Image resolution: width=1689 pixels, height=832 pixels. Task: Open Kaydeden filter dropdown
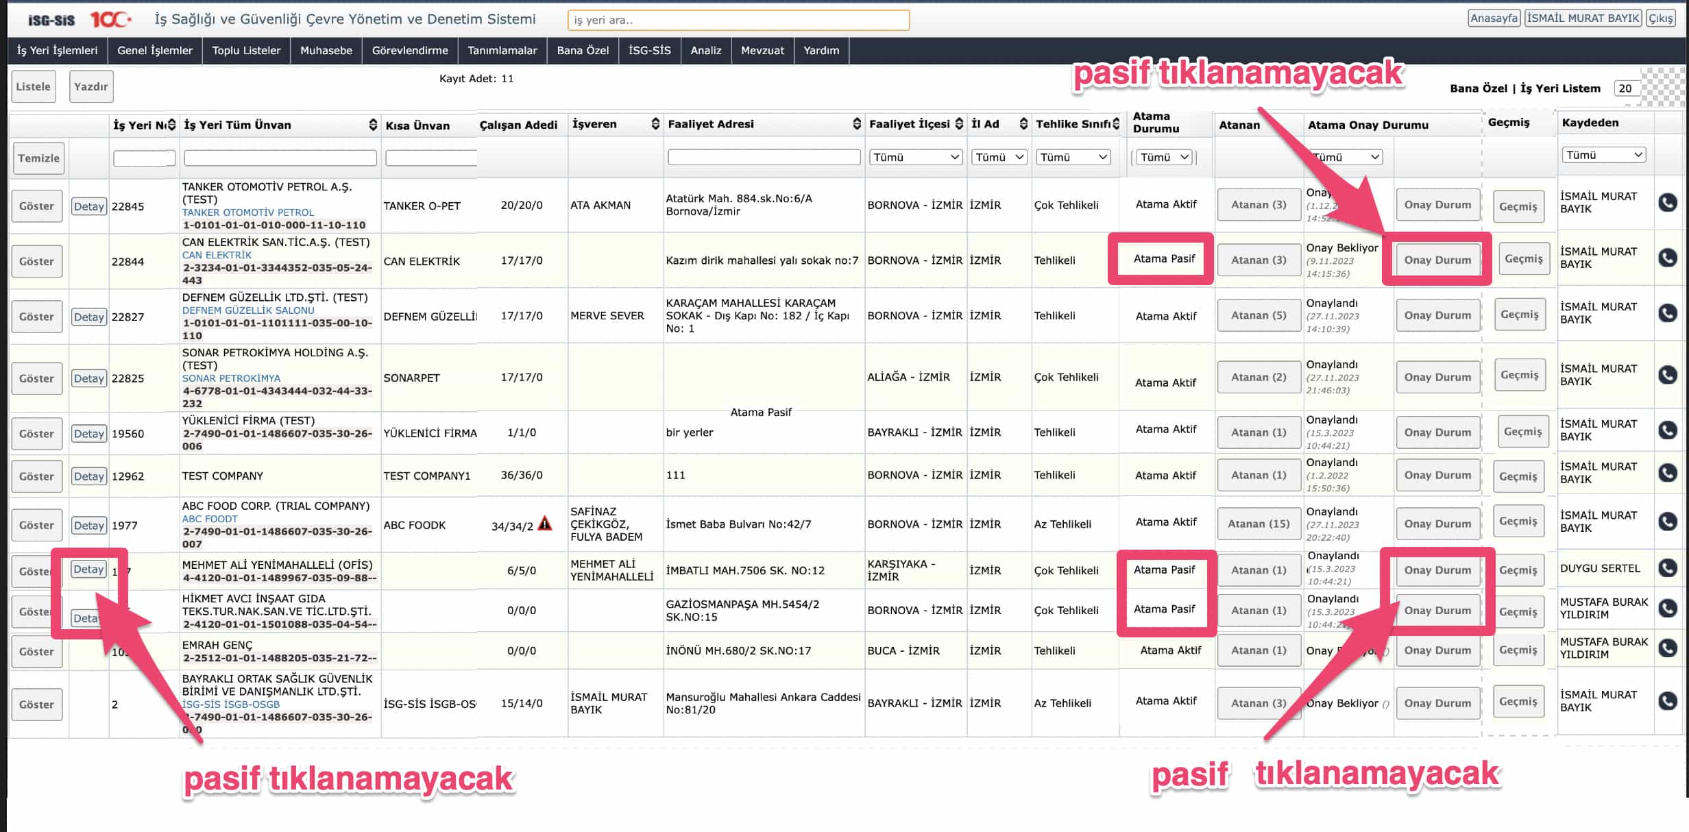(x=1603, y=155)
